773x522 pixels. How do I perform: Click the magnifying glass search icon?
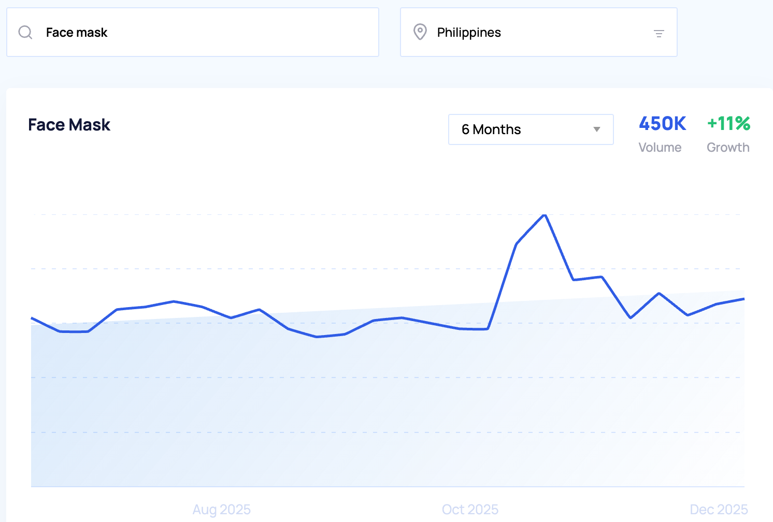tap(25, 33)
